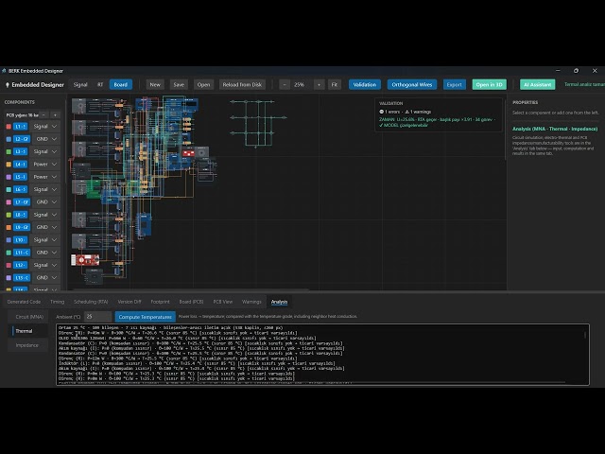605x454 pixels.
Task: Click the Embedded Designer logo icon
Action: click(x=7, y=85)
